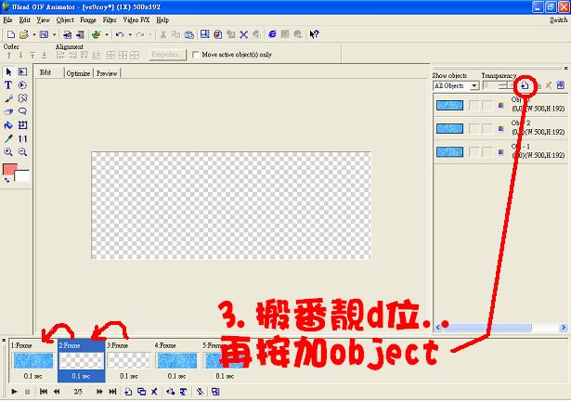Pick the Eyedropper tool
Image resolution: width=571 pixels, height=401 pixels.
click(x=8, y=138)
